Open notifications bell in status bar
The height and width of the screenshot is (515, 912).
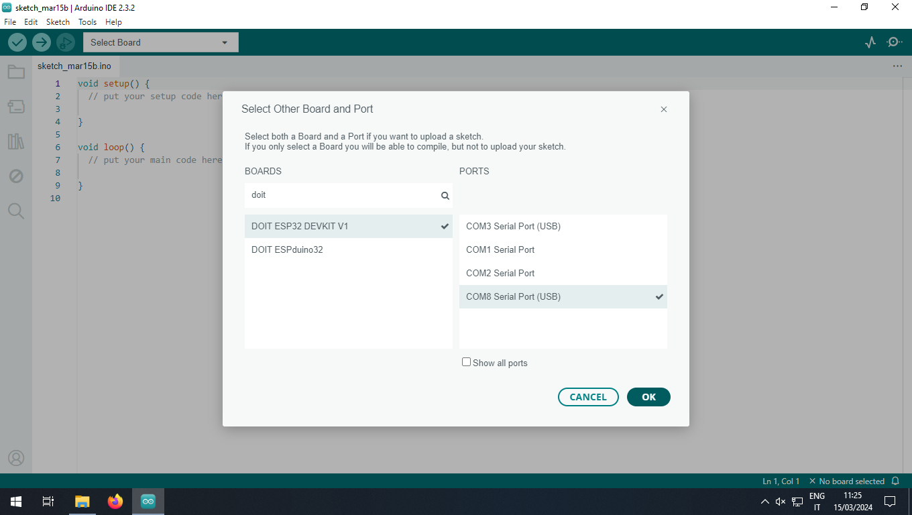point(895,481)
